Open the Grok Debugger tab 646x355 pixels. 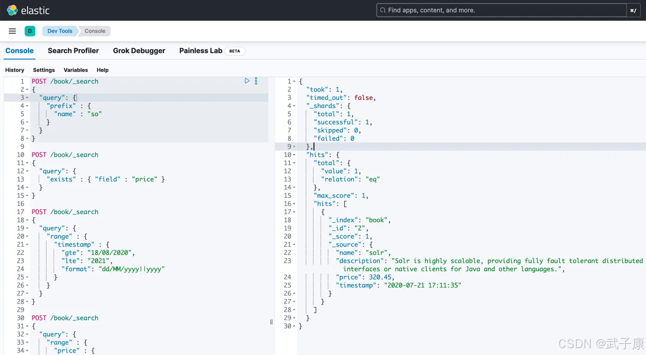coord(139,51)
